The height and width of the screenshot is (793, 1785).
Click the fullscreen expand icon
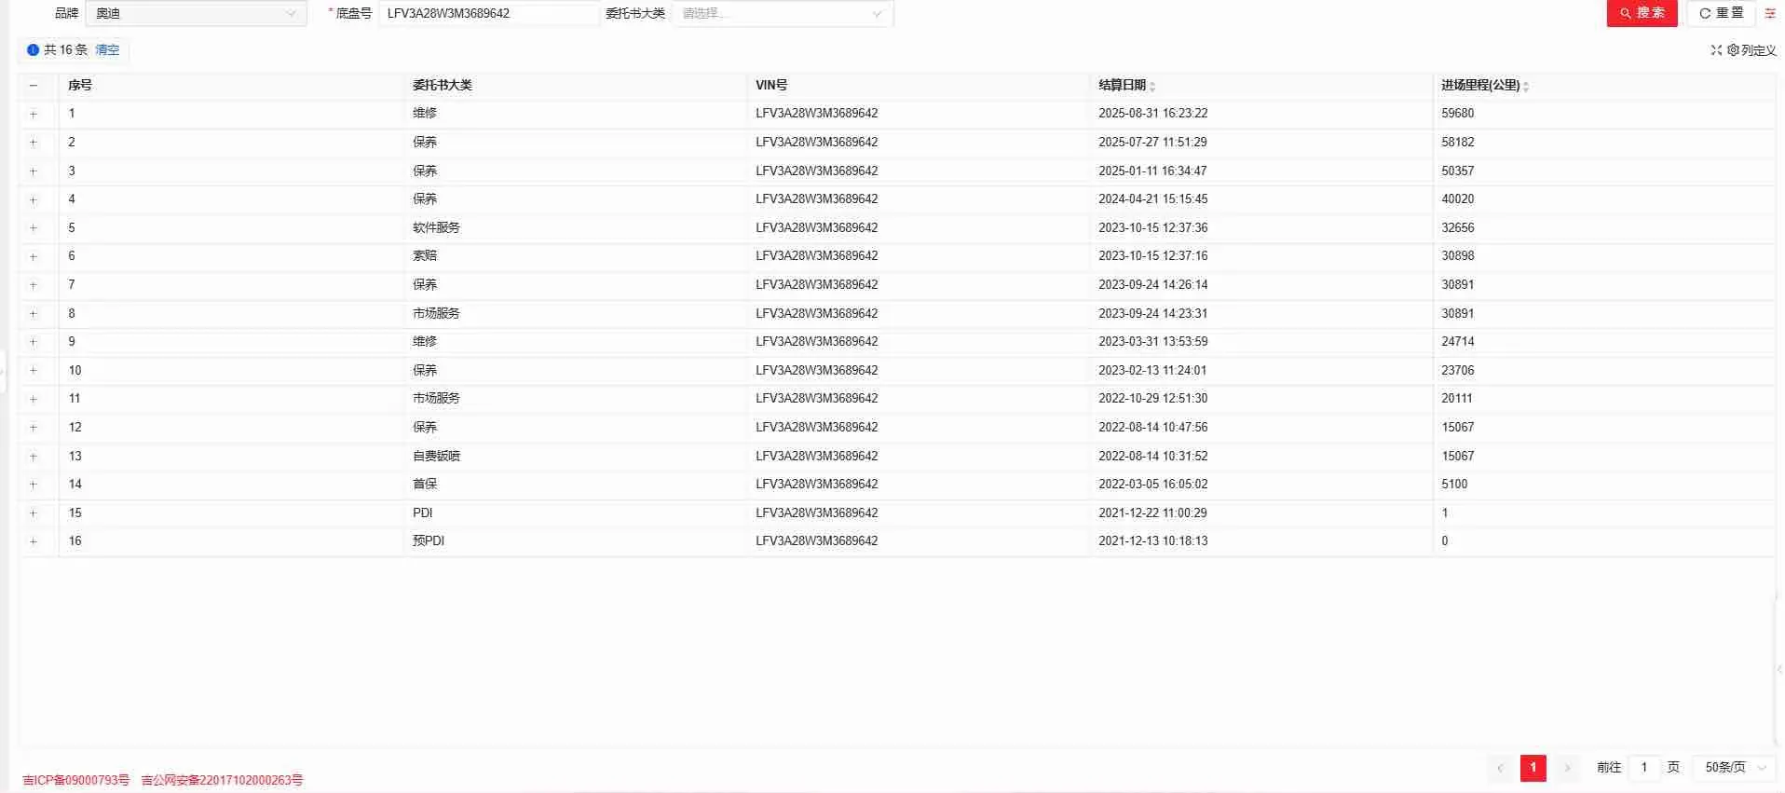(x=1716, y=50)
